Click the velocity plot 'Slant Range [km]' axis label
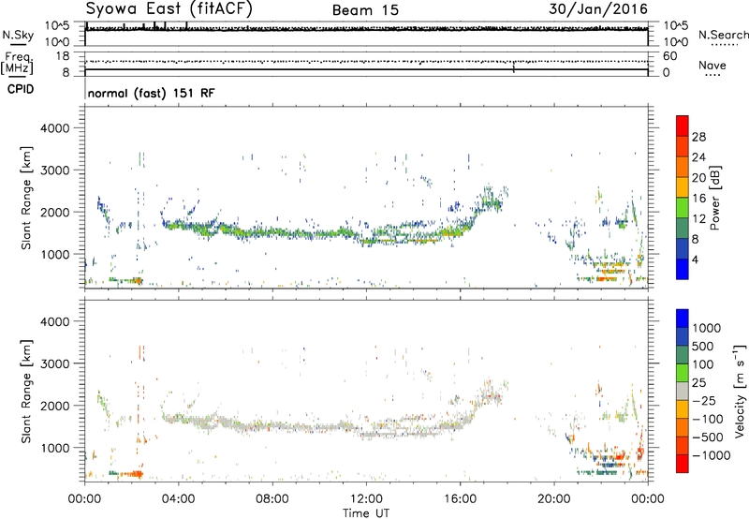 (26, 391)
